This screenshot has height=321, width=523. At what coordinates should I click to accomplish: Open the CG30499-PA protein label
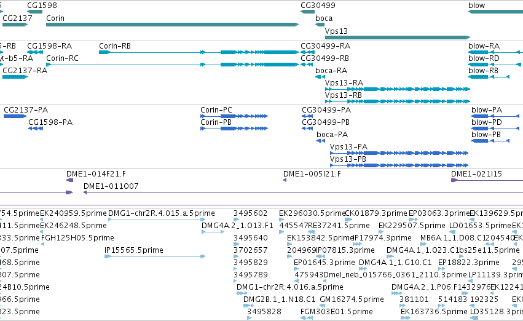click(326, 110)
